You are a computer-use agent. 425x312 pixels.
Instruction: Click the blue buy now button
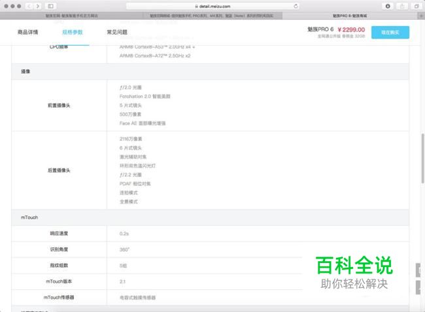[390, 33]
